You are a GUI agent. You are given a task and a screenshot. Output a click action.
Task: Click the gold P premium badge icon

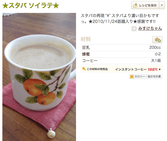(132, 76)
